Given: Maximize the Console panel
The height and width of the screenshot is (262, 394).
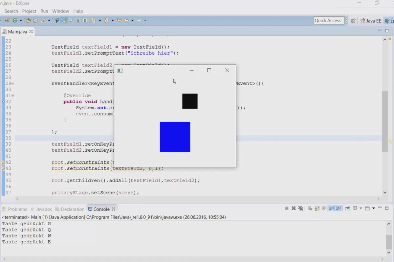Looking at the screenshot, I should [x=387, y=208].
